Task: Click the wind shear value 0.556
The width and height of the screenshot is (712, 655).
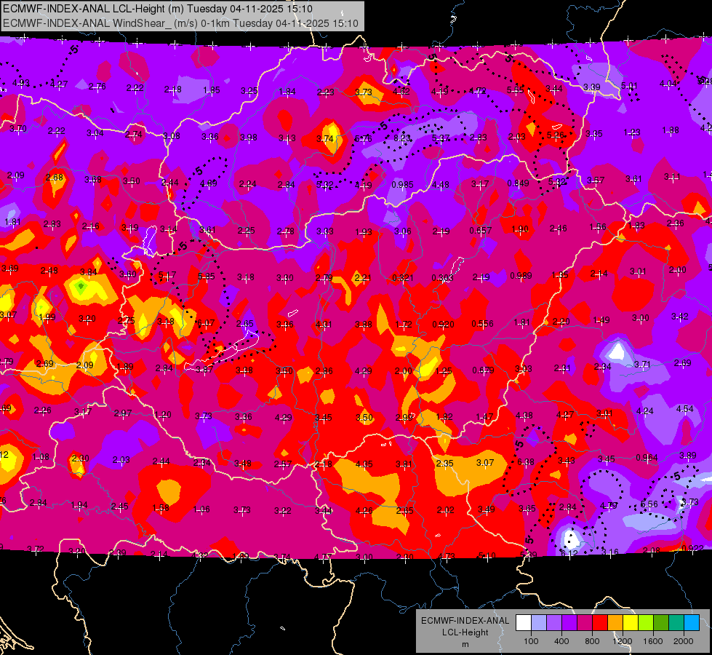Action: click(x=482, y=324)
